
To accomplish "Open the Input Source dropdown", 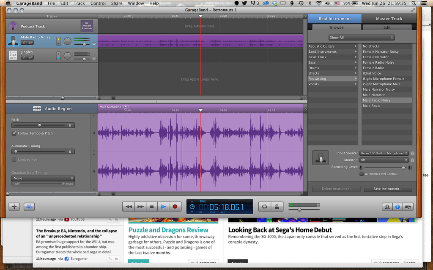I will pyautogui.click(x=384, y=153).
